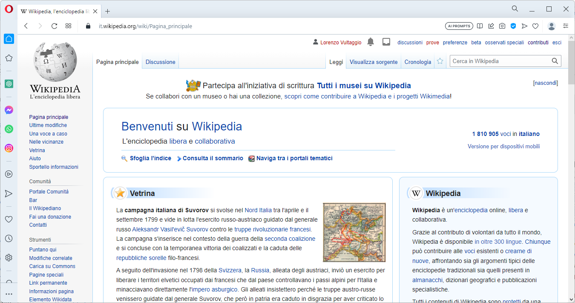The width and height of the screenshot is (575, 303).
Task: Click 'Ultime modifiche' in the left sidebar
Action: (48, 125)
